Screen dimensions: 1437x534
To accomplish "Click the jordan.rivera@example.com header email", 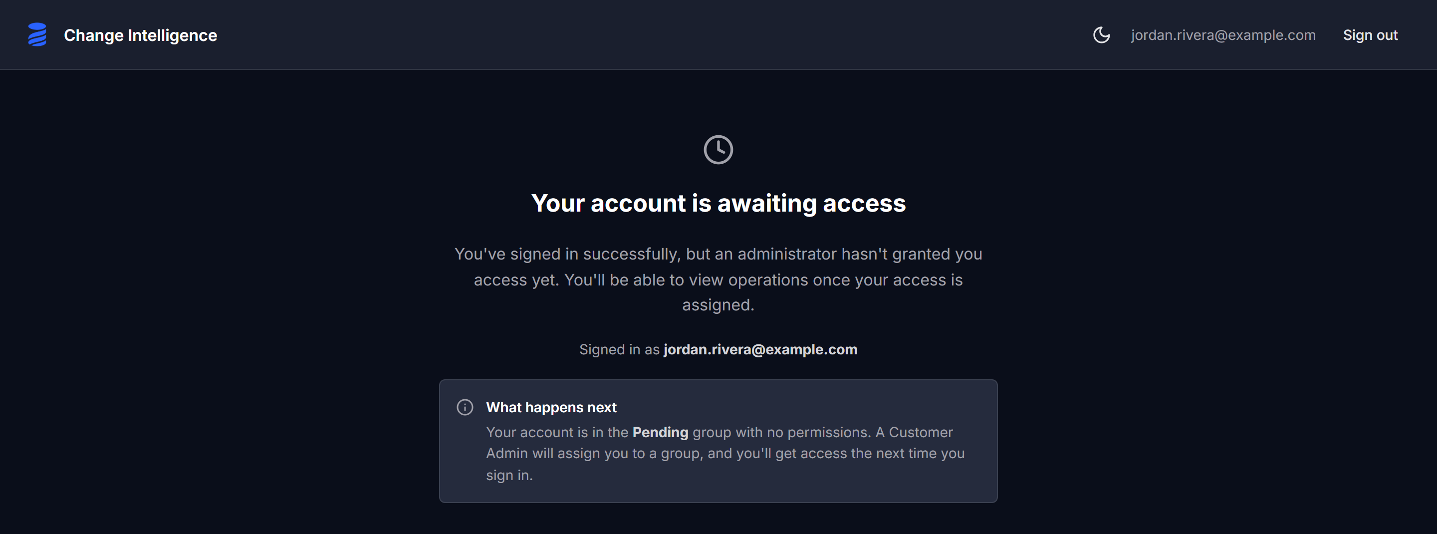I will [x=1223, y=35].
